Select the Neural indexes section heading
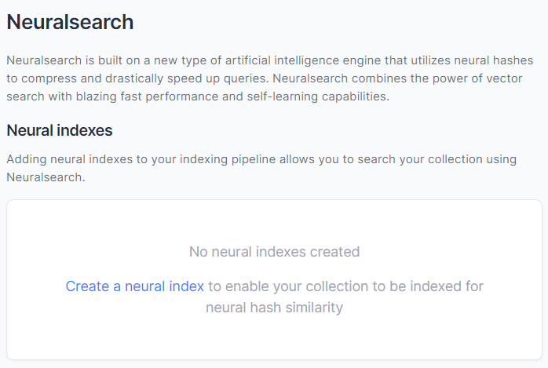The width and height of the screenshot is (548, 368). 60,130
